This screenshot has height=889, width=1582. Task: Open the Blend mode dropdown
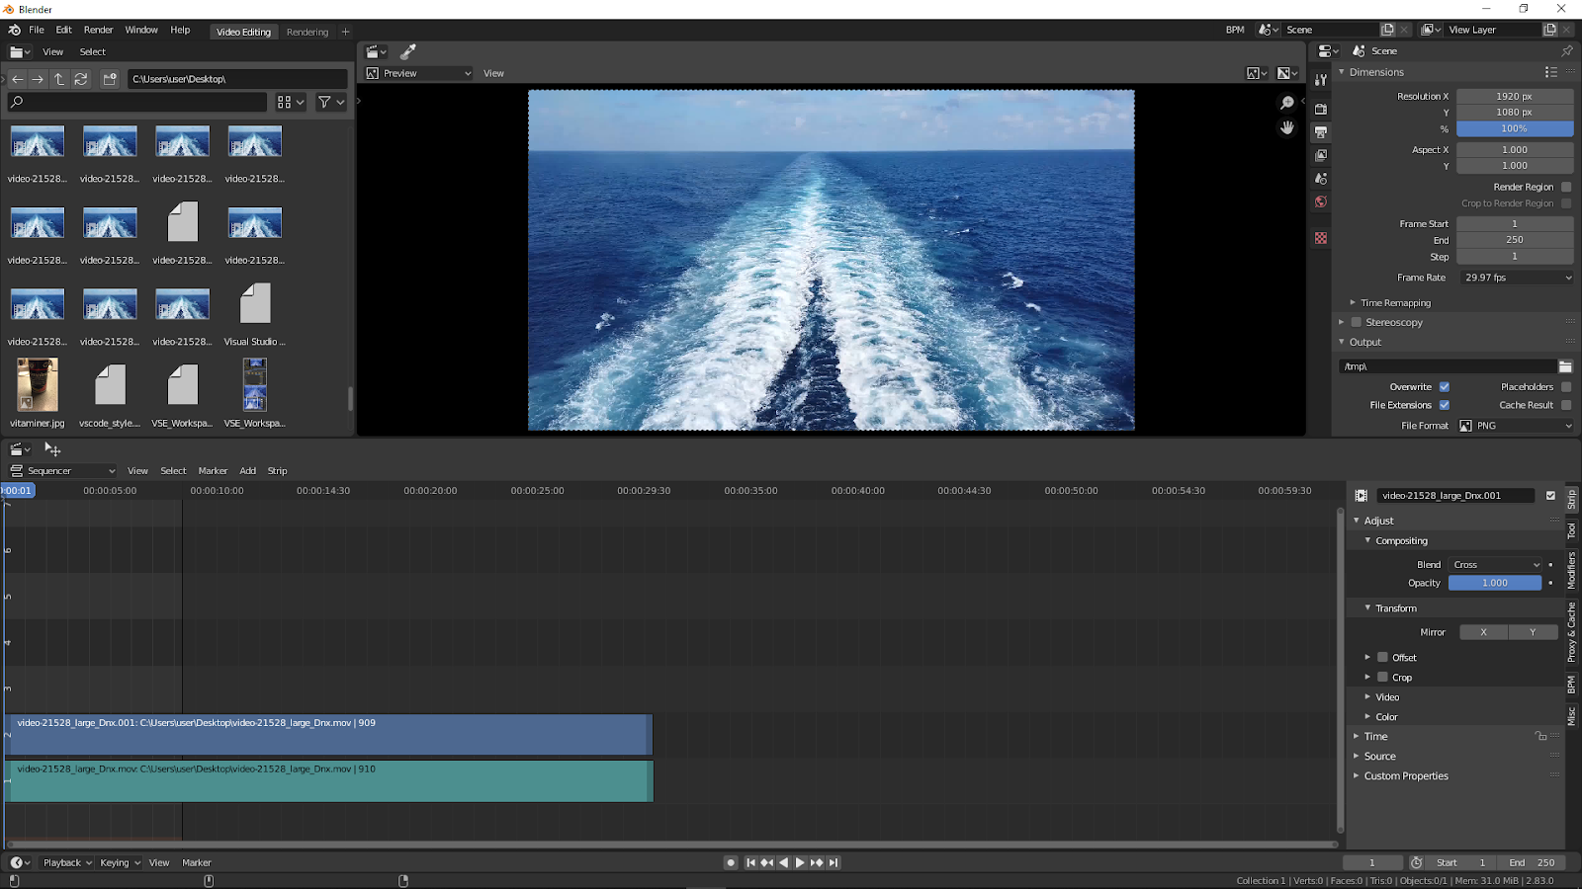coord(1496,565)
